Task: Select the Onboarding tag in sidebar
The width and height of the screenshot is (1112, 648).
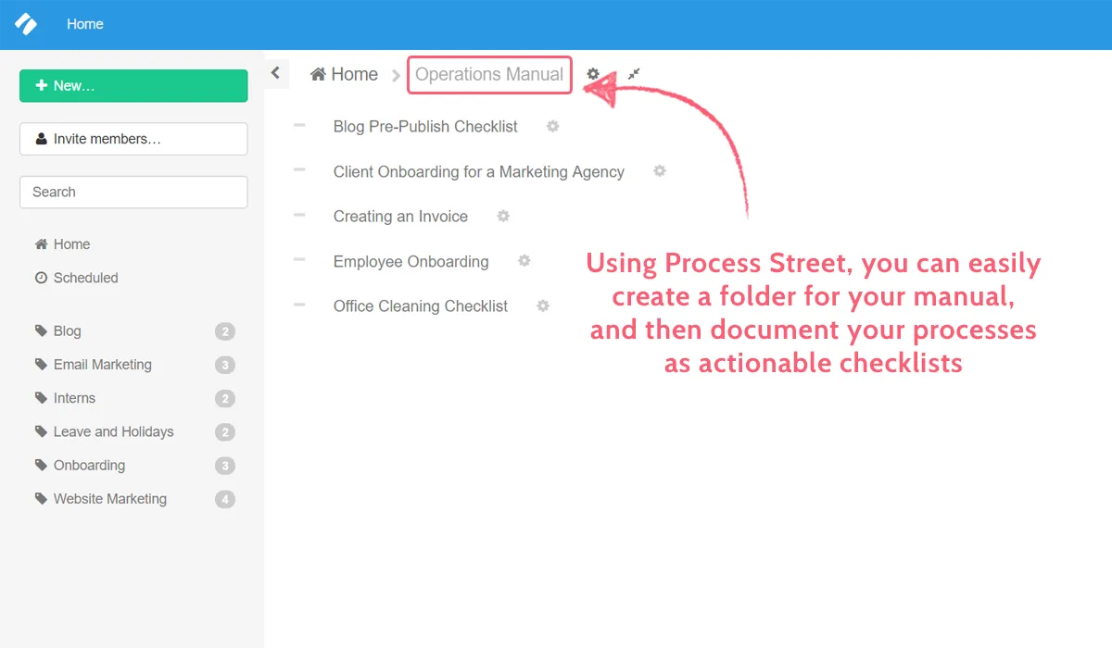Action: pos(81,465)
